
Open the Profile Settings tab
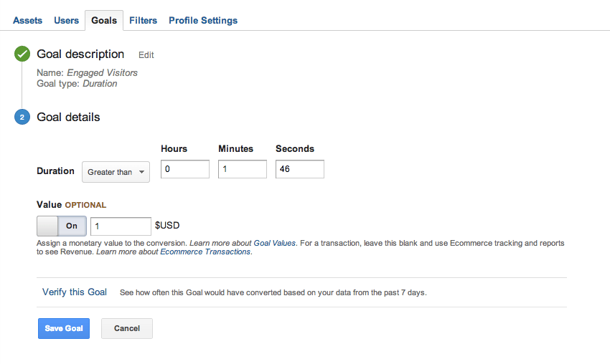(x=203, y=21)
